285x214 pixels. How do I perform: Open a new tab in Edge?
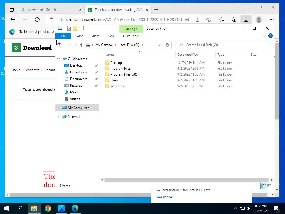(x=156, y=10)
